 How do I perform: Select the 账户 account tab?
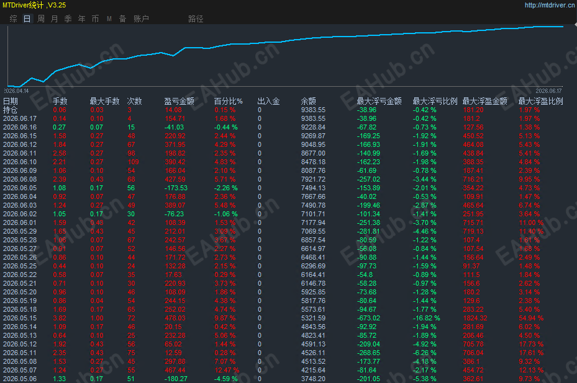[142, 19]
